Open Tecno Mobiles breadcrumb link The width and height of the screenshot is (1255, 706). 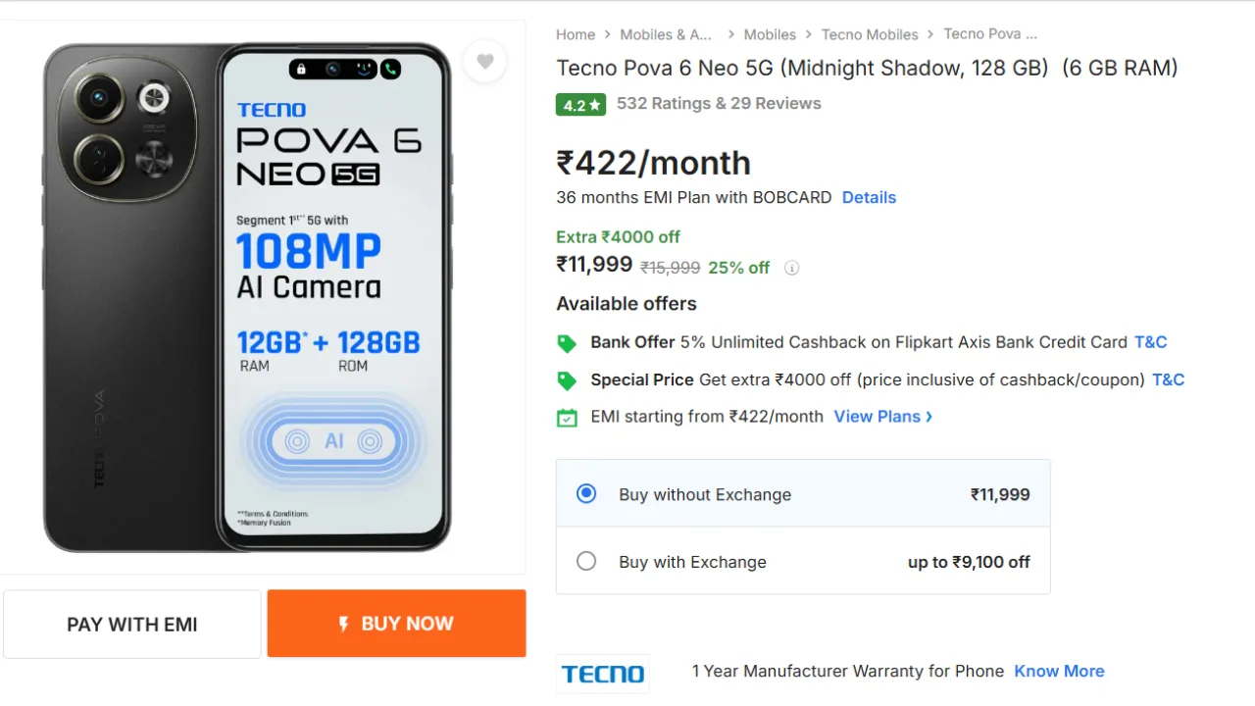870,34
